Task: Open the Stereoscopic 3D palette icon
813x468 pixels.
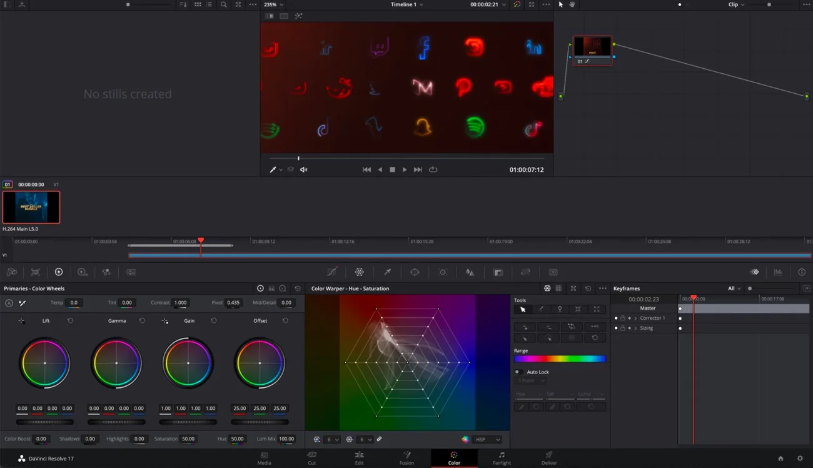Action: (x=553, y=272)
